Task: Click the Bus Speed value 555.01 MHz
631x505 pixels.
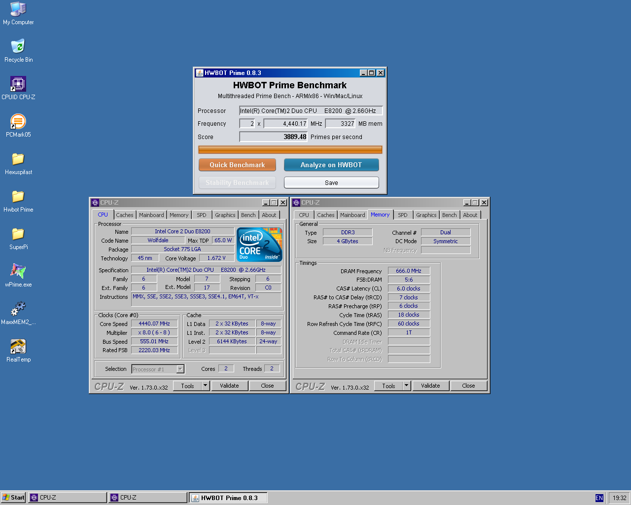Action: point(154,341)
